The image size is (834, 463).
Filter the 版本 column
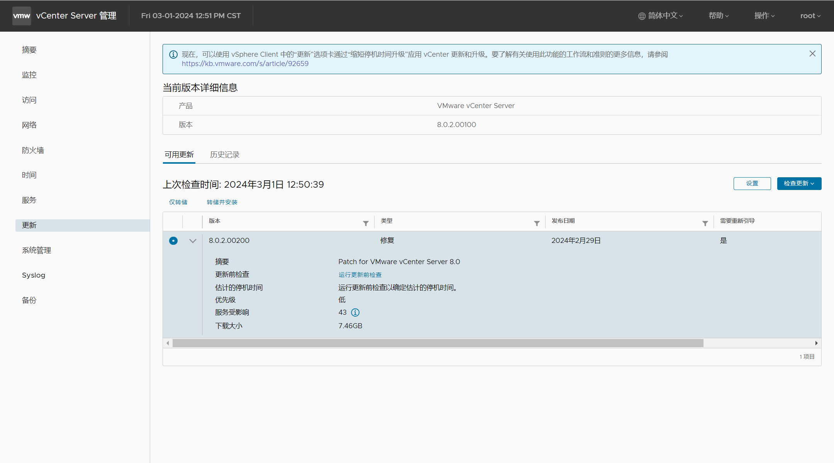click(366, 224)
